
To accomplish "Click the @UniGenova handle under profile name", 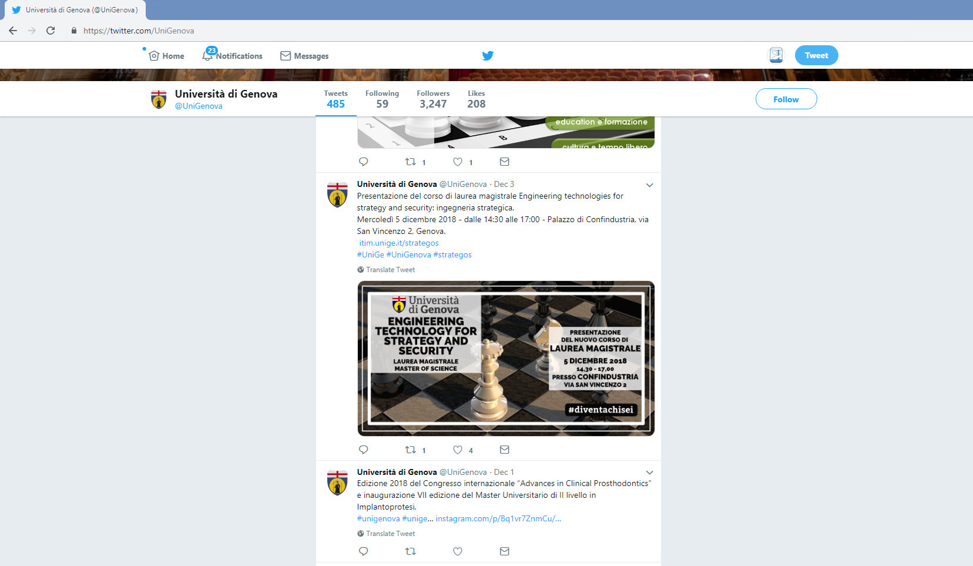I will [199, 106].
